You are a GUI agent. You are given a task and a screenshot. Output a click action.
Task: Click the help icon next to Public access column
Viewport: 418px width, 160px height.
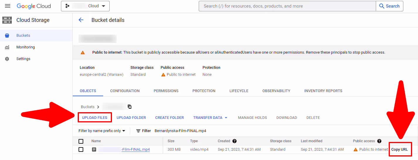tap(379, 141)
